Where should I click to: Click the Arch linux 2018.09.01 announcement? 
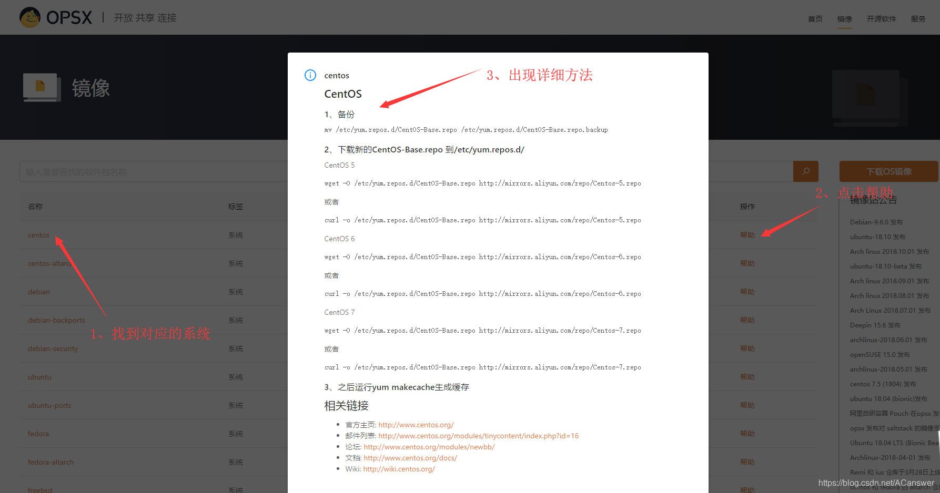tap(890, 281)
